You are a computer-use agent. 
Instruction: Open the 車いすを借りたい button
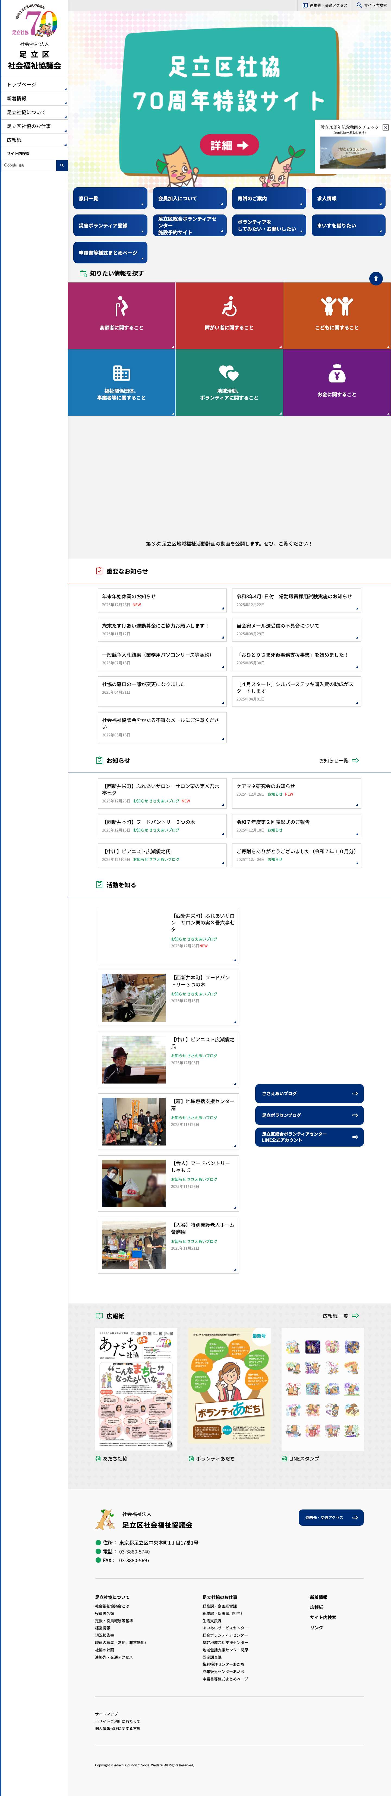(x=348, y=225)
